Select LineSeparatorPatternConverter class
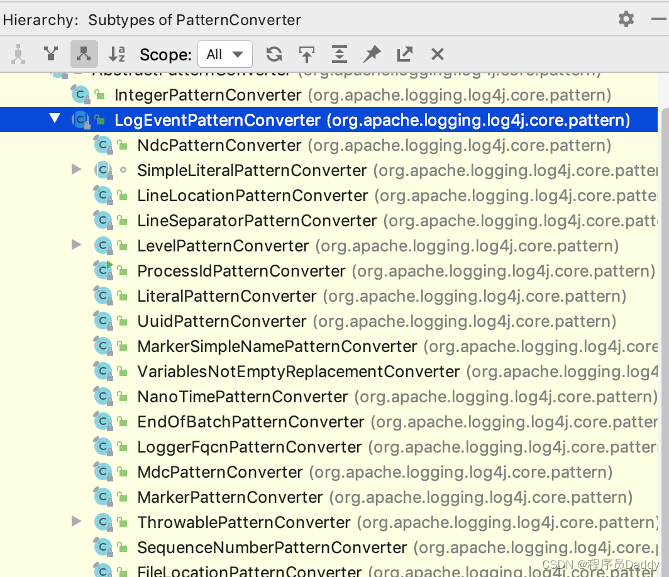Viewport: 669px width, 577px height. [x=257, y=221]
